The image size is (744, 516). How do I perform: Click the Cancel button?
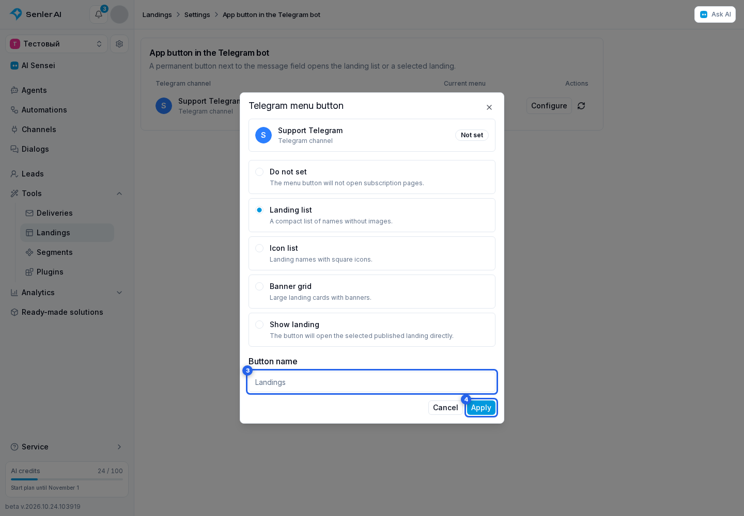tap(445, 408)
